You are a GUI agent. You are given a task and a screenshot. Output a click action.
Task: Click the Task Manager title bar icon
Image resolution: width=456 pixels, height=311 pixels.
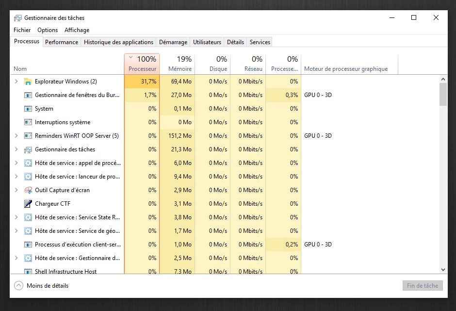18,18
